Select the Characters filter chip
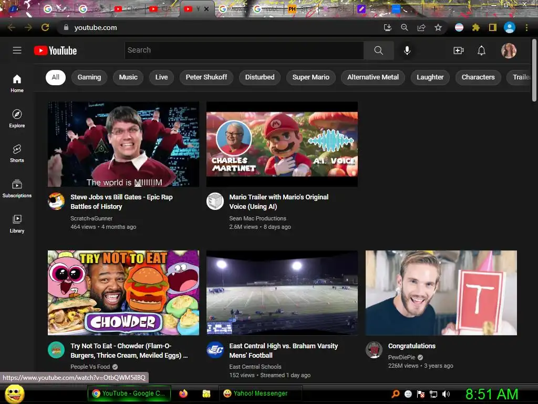This screenshot has height=404, width=538. (x=478, y=77)
